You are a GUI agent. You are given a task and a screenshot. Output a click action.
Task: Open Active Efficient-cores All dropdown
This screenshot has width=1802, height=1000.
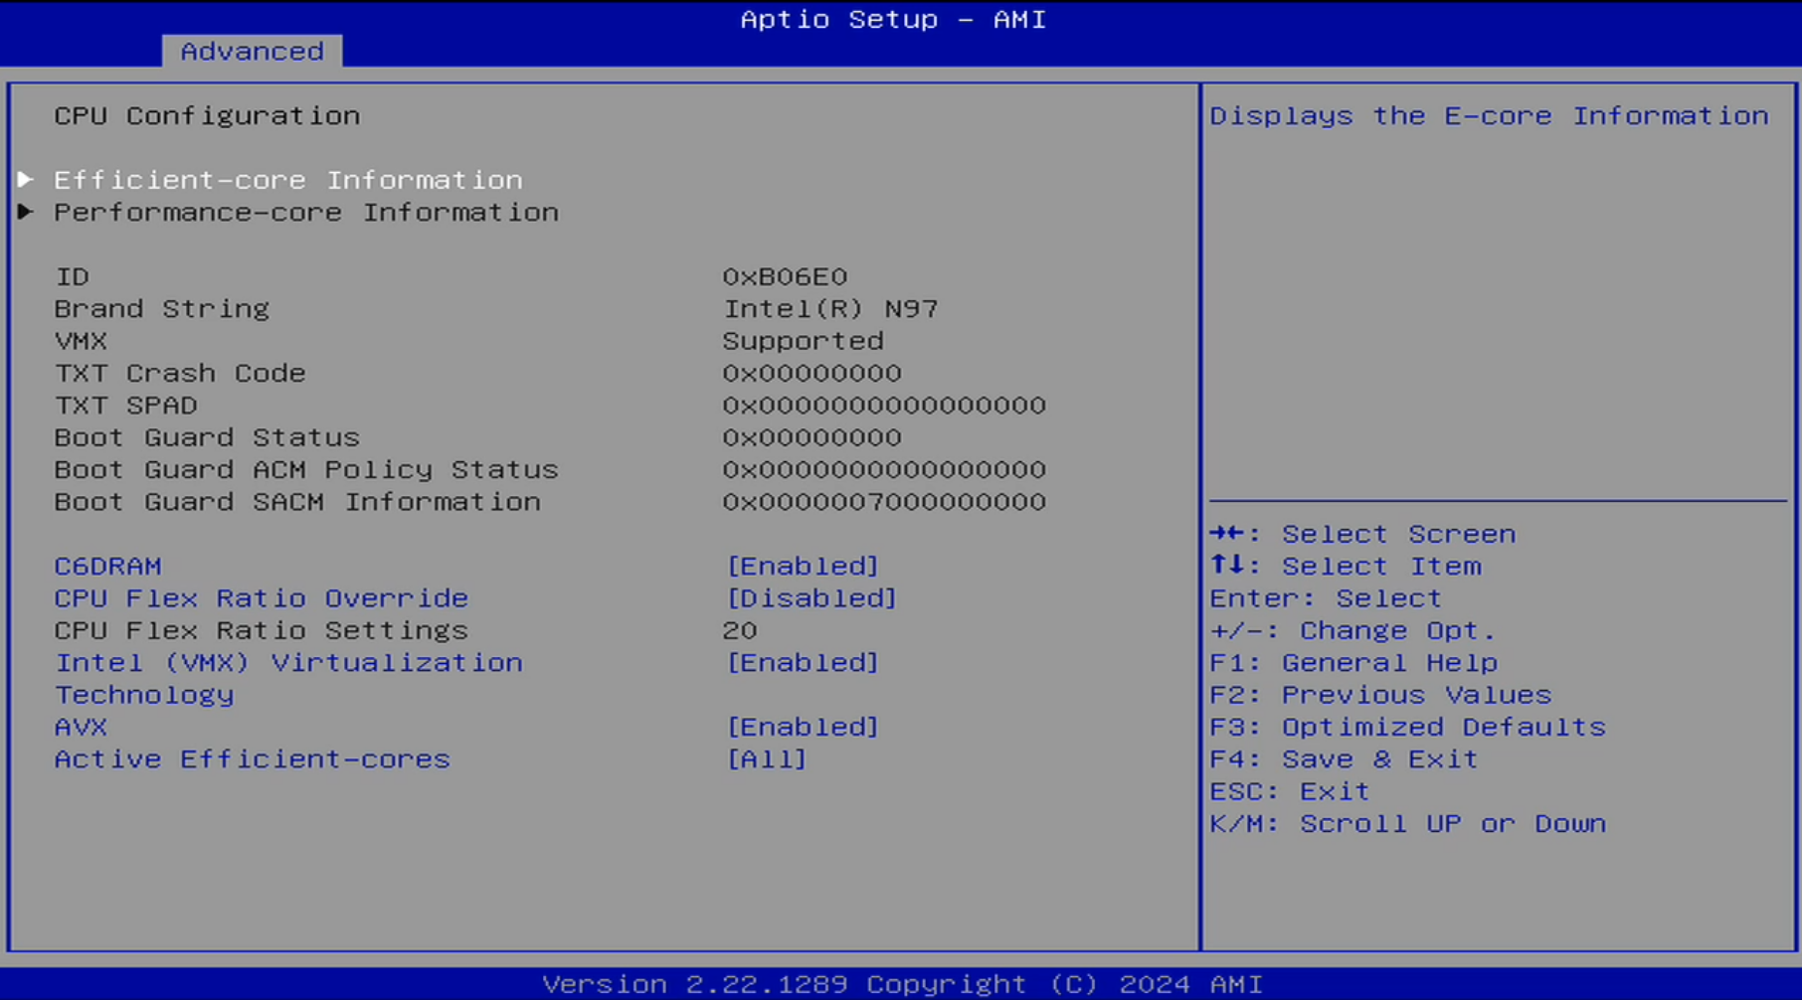pos(766,759)
